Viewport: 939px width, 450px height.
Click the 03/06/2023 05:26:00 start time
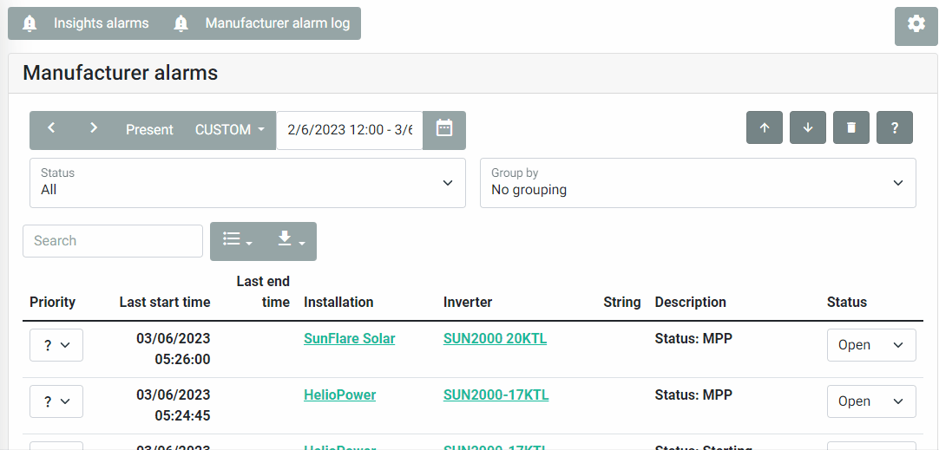pyautogui.click(x=173, y=349)
